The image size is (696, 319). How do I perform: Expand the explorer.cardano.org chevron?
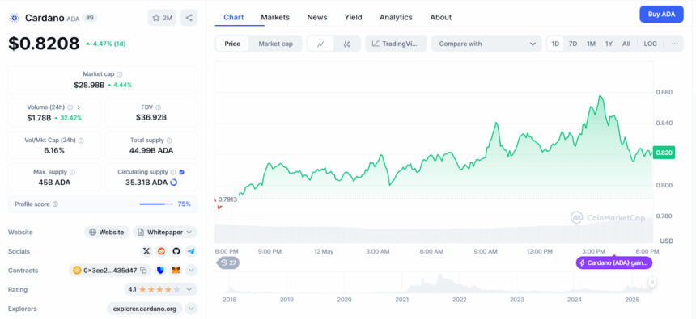[x=191, y=309]
